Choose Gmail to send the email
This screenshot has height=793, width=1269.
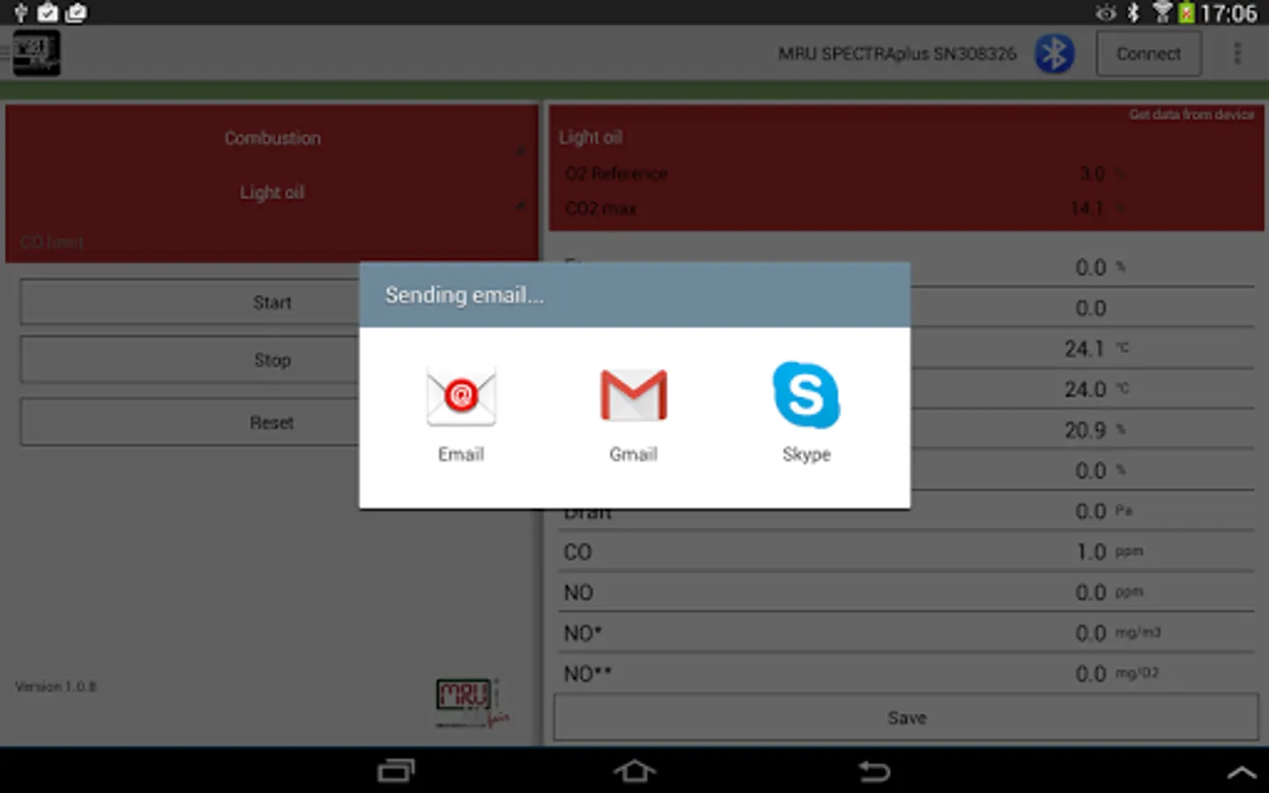(634, 413)
